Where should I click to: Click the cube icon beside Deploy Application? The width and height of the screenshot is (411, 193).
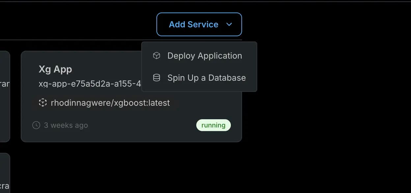157,56
